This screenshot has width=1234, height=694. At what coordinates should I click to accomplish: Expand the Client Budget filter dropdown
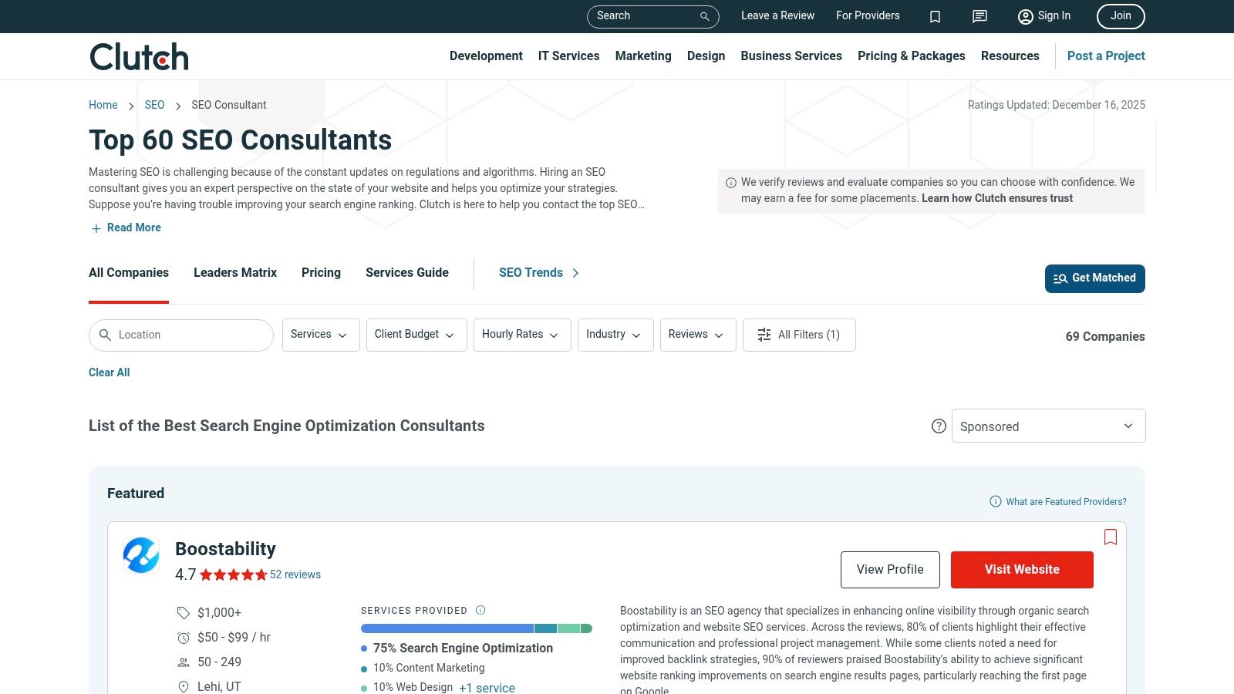click(416, 335)
